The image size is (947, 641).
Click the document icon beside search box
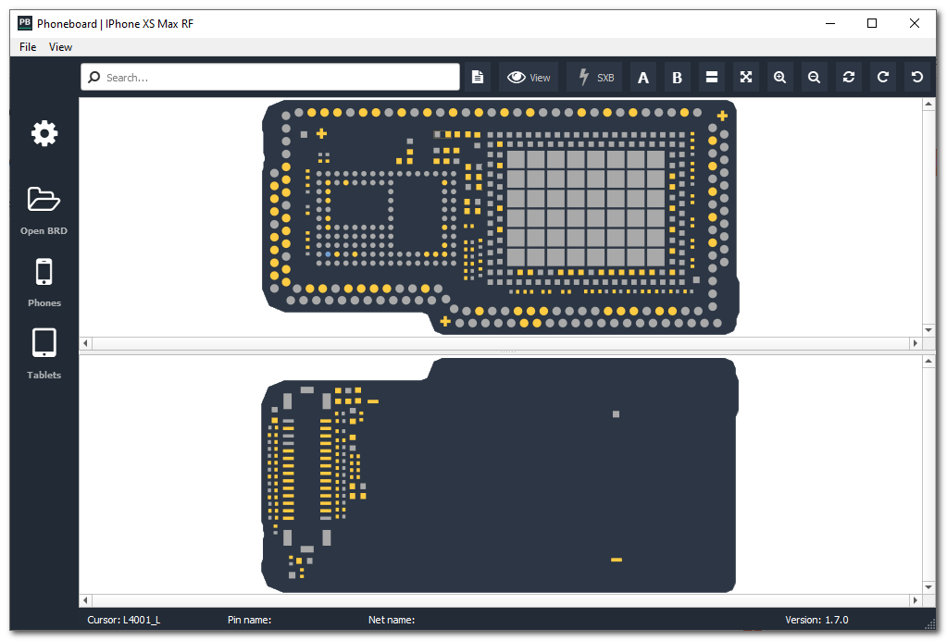pyautogui.click(x=478, y=78)
